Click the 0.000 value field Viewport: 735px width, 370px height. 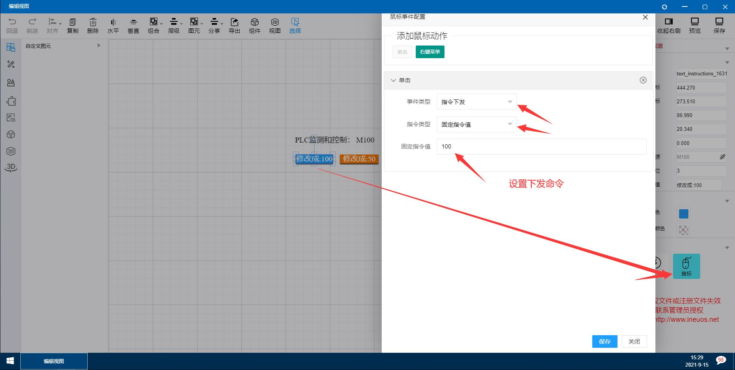coord(701,143)
